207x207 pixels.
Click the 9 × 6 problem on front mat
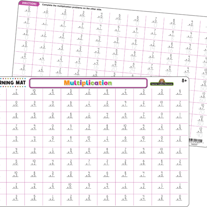tap(142, 151)
